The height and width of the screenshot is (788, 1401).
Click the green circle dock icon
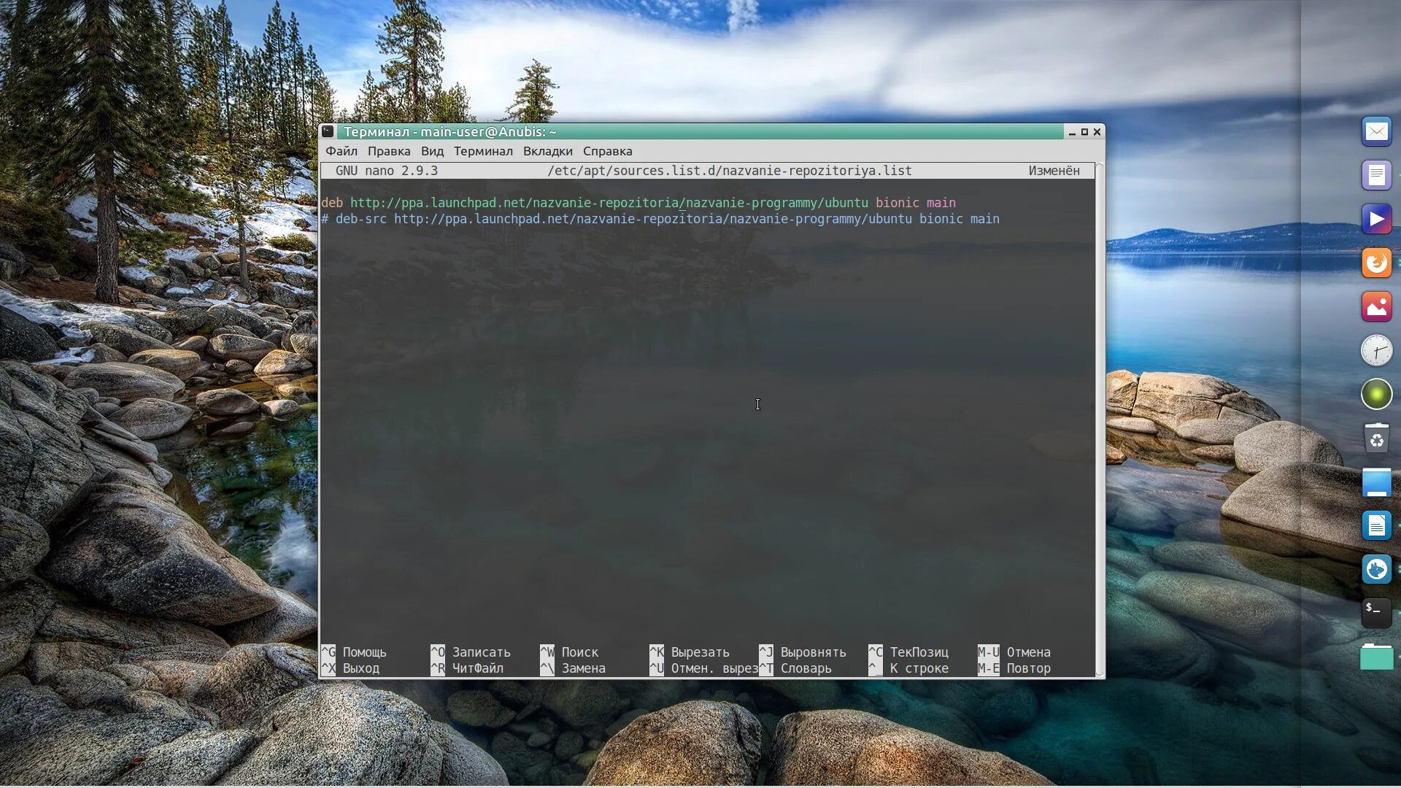tap(1376, 395)
